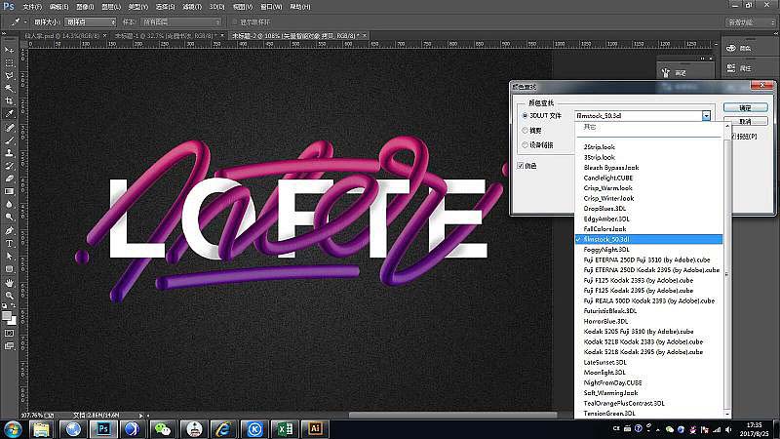Viewport: 780px width, 439px height.
Task: Select the 3DLUT file radio button
Action: 525,115
